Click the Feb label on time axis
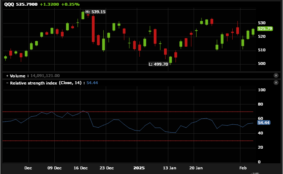 243,168
